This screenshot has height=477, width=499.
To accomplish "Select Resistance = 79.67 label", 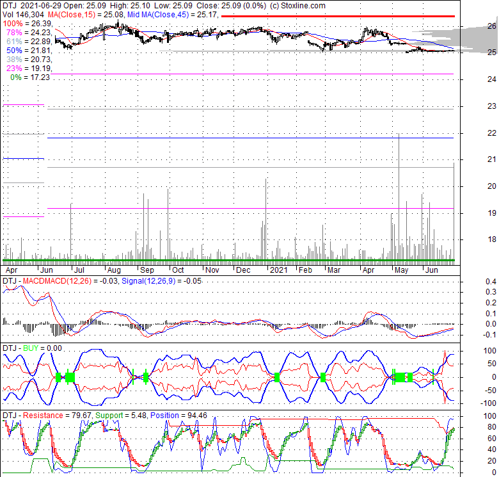I will click(x=57, y=416).
